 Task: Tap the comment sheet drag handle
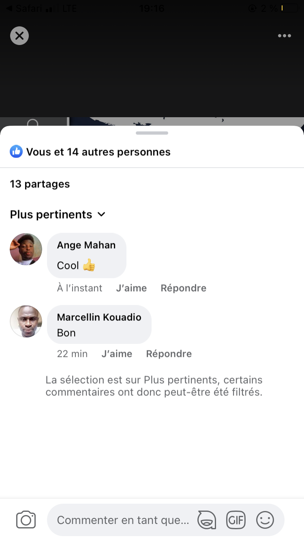(152, 133)
